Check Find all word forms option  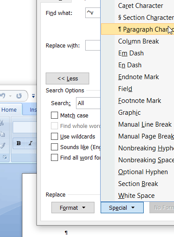click(x=54, y=157)
